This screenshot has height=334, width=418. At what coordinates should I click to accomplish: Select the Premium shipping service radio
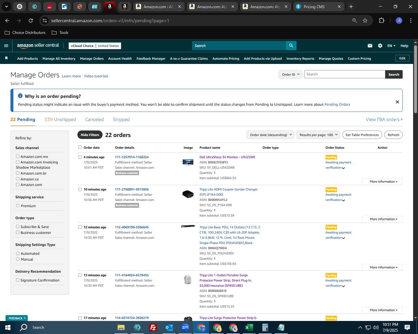18,206
